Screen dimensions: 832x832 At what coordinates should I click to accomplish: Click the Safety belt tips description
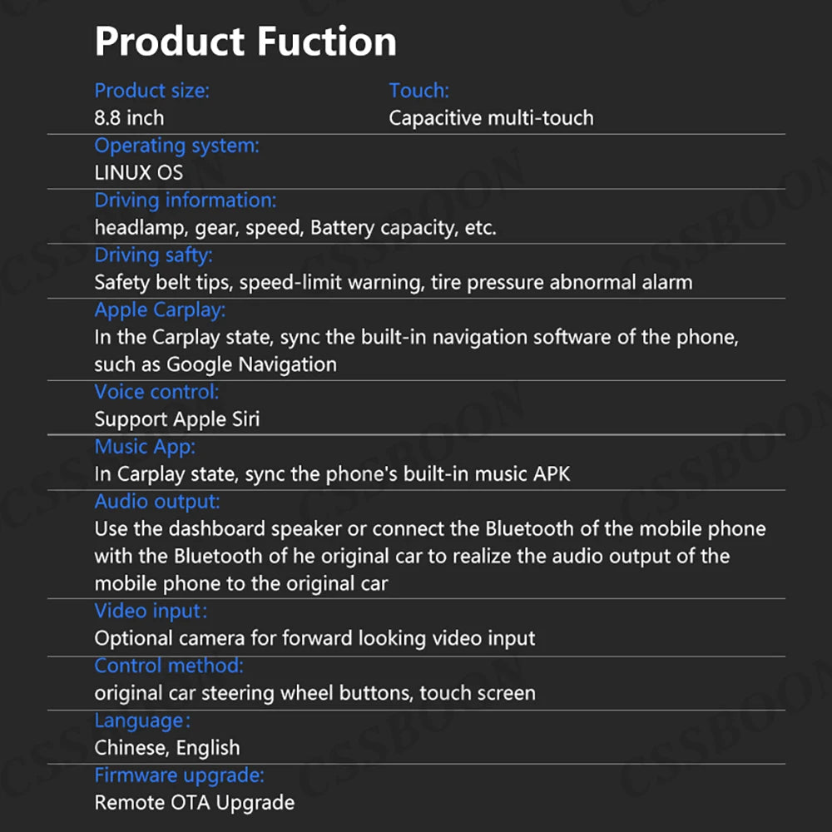point(394,282)
